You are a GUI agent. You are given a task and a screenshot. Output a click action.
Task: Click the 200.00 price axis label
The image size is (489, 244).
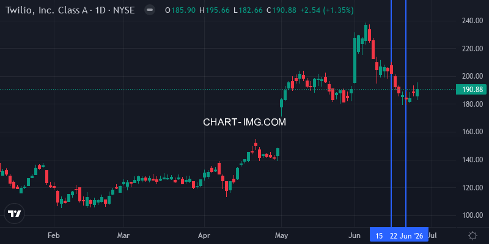point(472,76)
